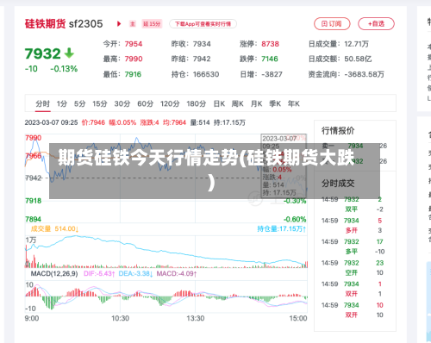Switch to the 1分 chart tab
Image resolution: width=431 pixels, height=343 pixels.
click(x=62, y=103)
